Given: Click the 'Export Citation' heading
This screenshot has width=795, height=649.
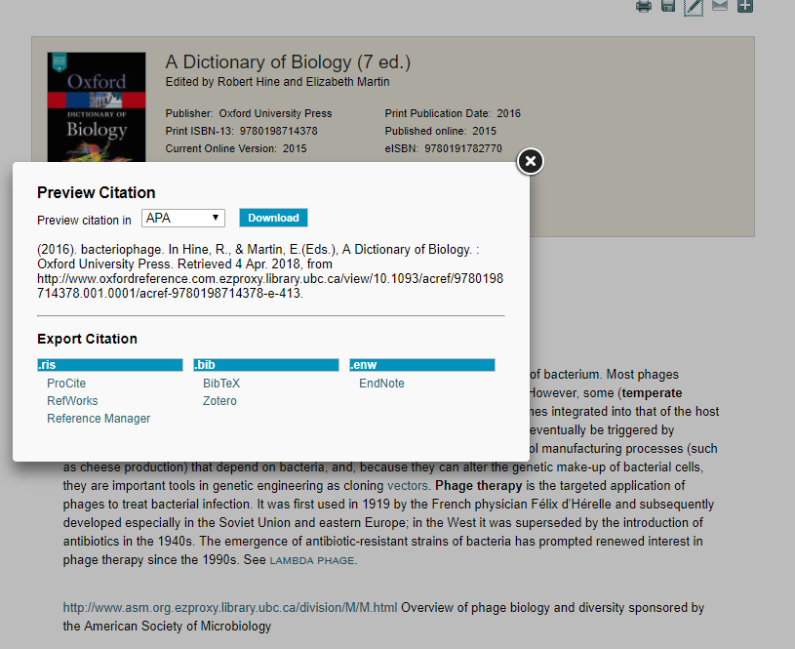Looking at the screenshot, I should (x=87, y=339).
